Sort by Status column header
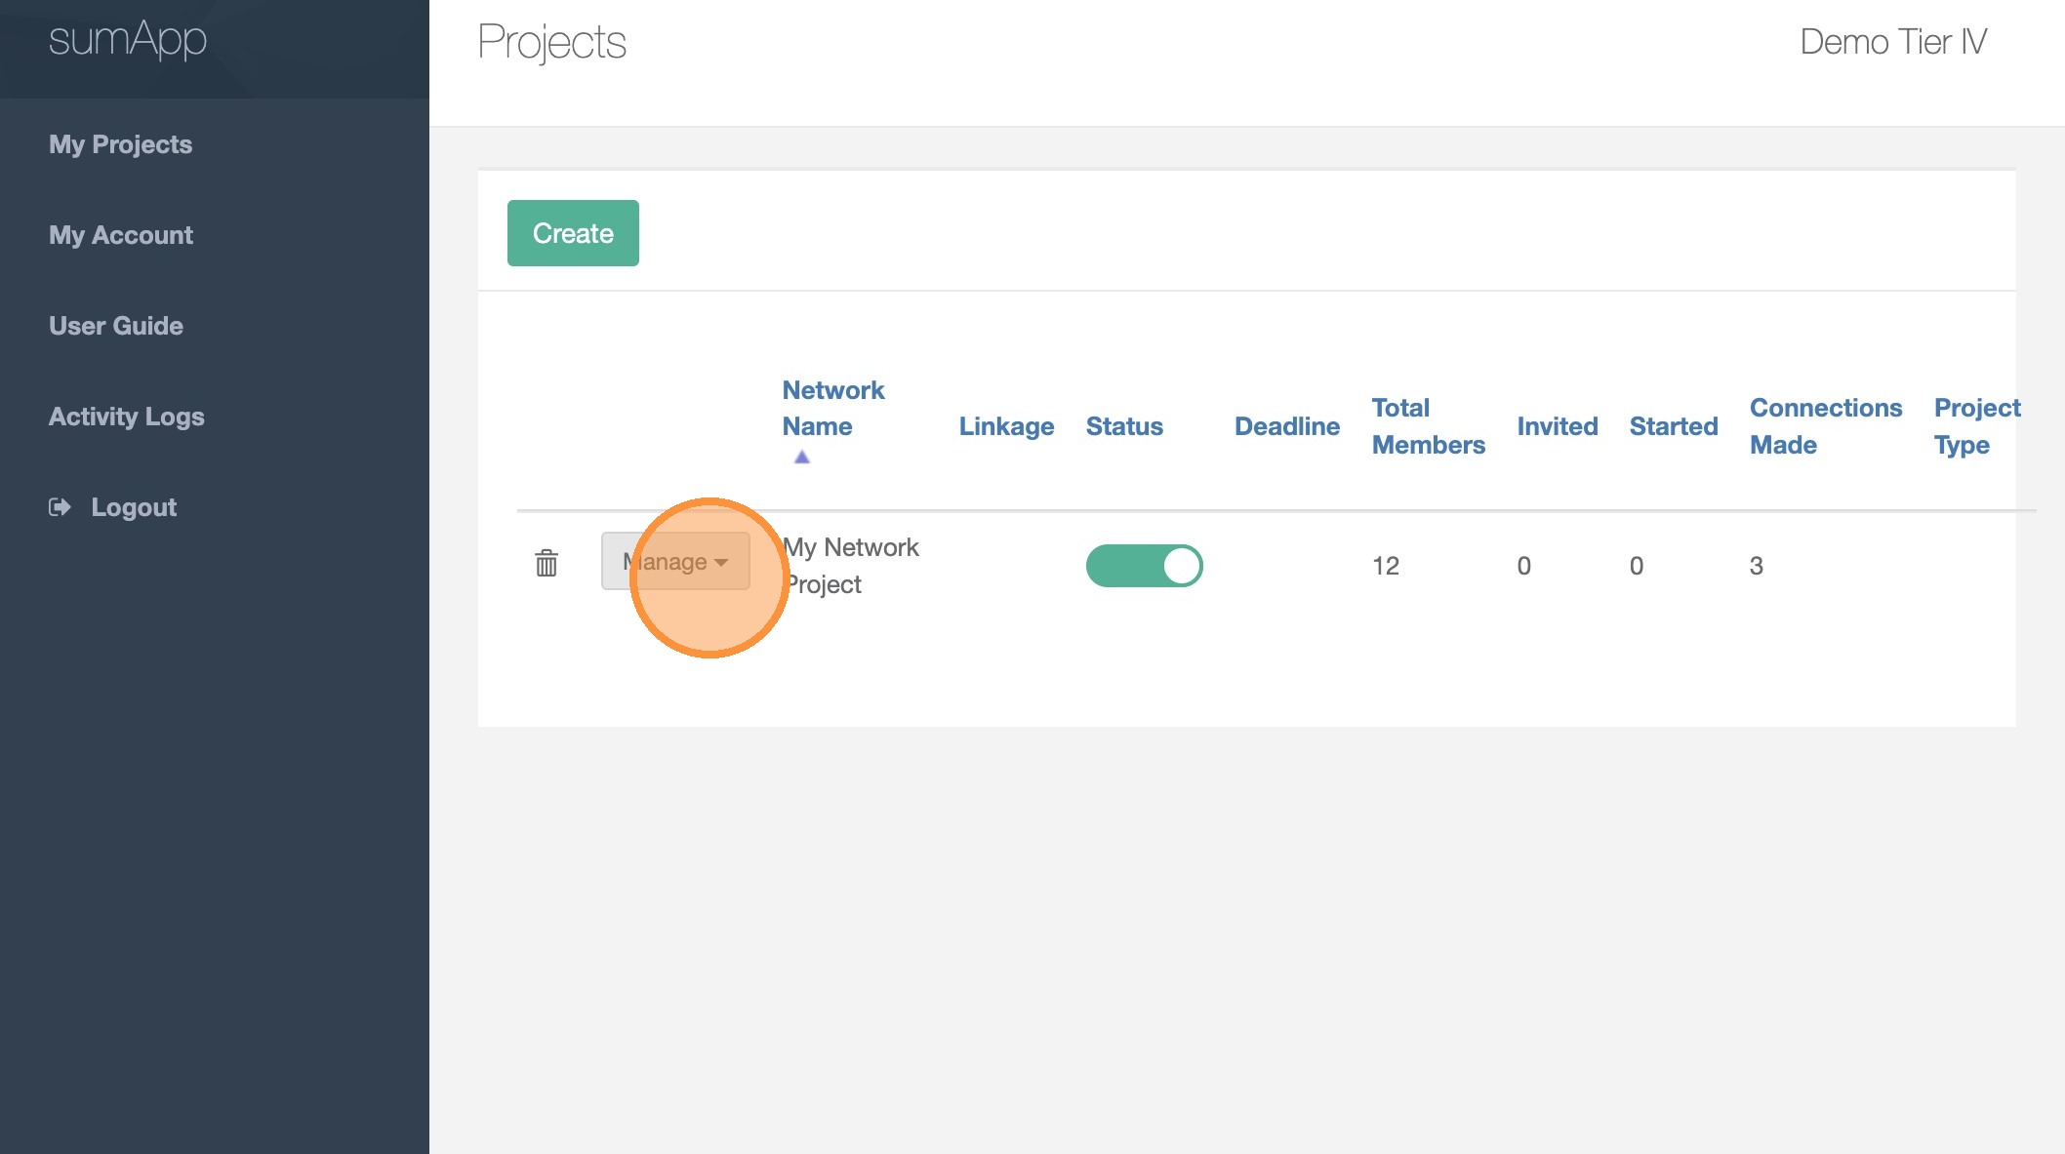 tap(1124, 426)
